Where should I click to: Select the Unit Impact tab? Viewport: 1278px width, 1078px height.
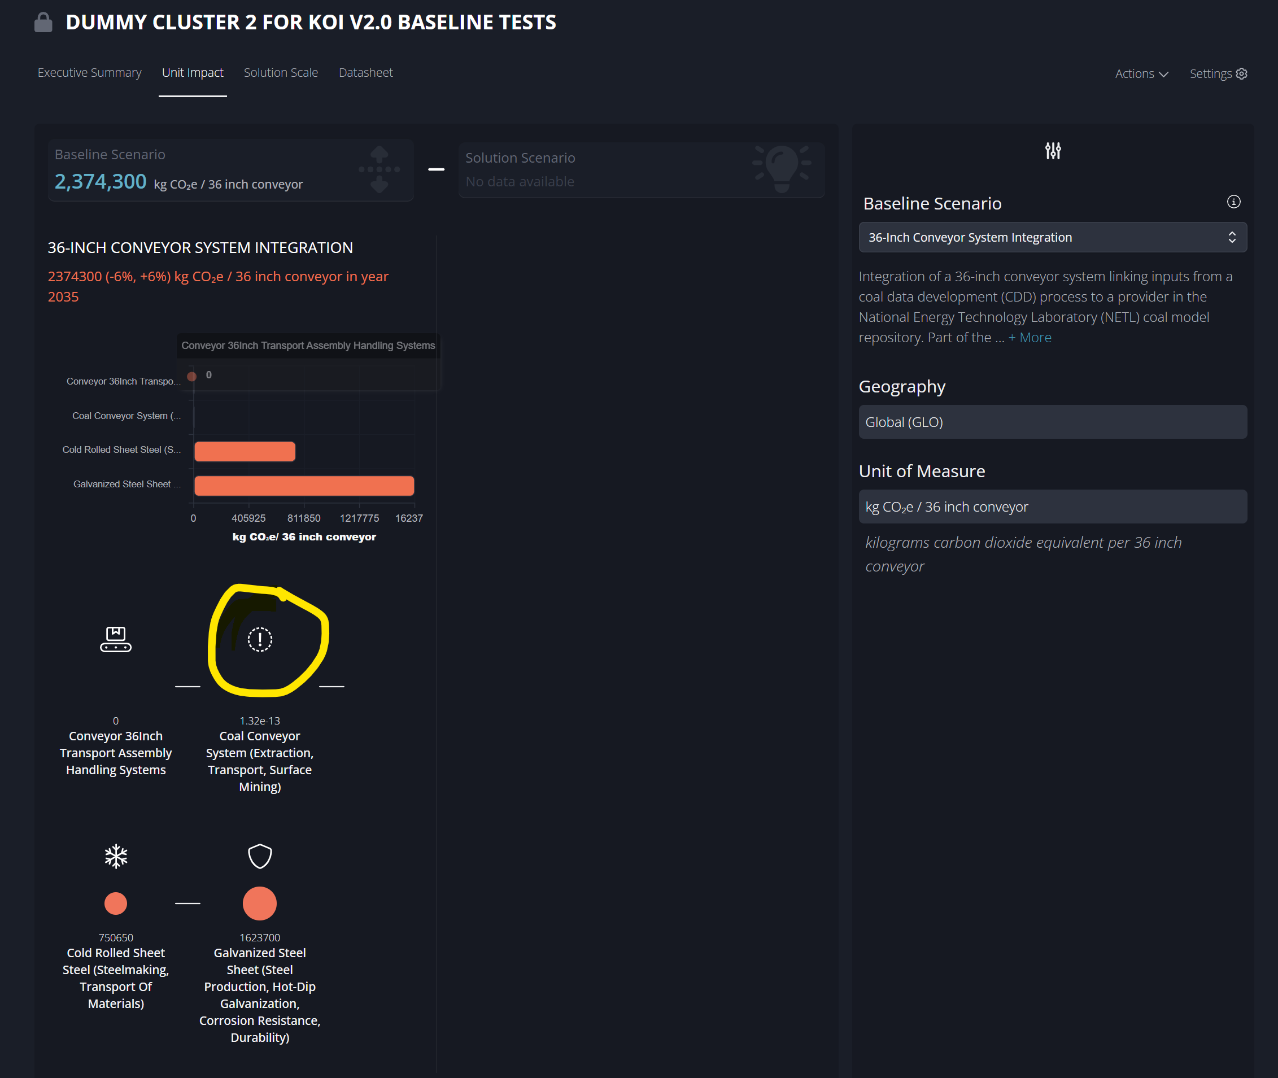(193, 73)
